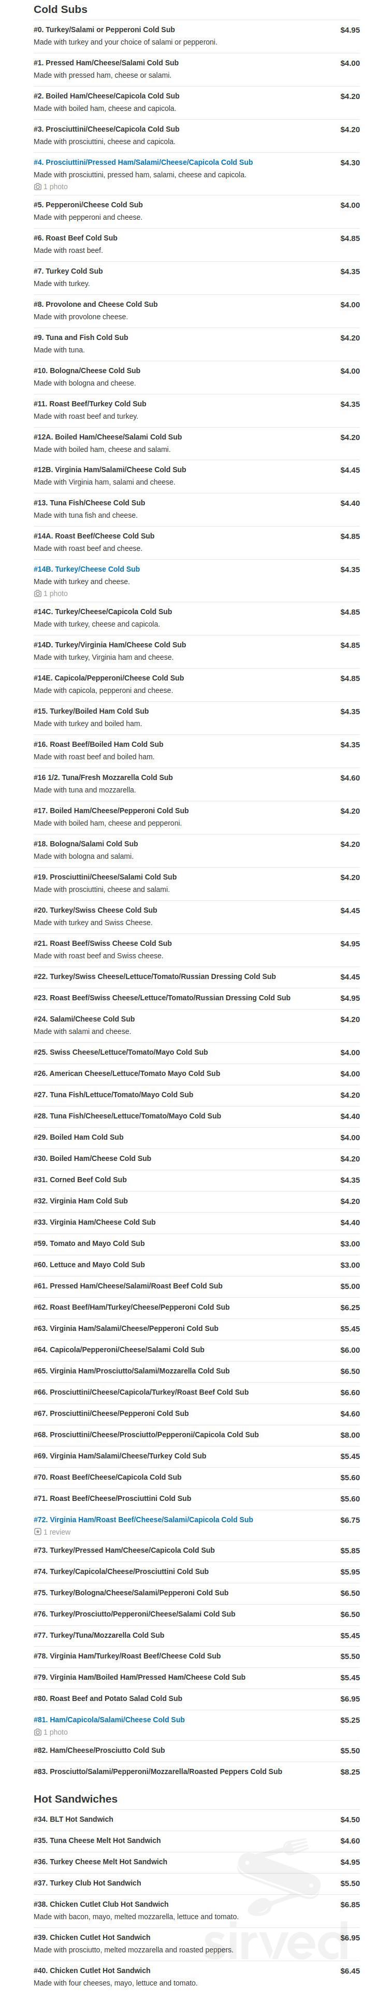Click camera icon under #4 Prosciuttini sub

click(x=37, y=187)
